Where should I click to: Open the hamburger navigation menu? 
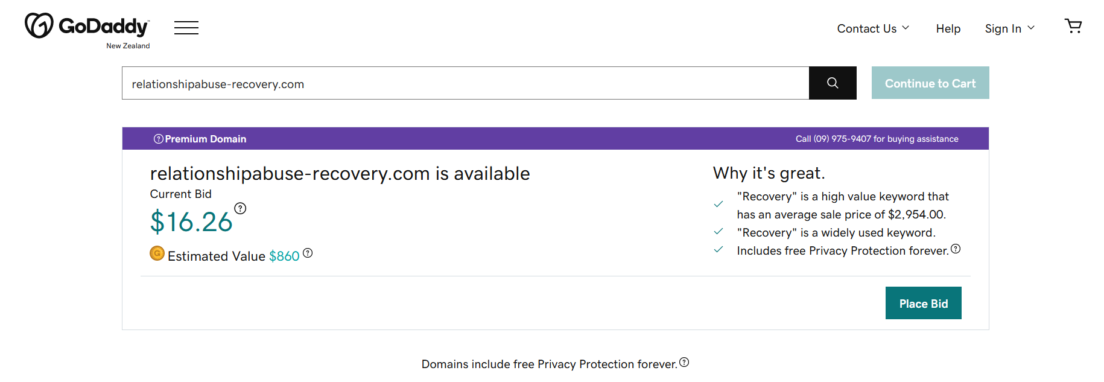click(186, 28)
